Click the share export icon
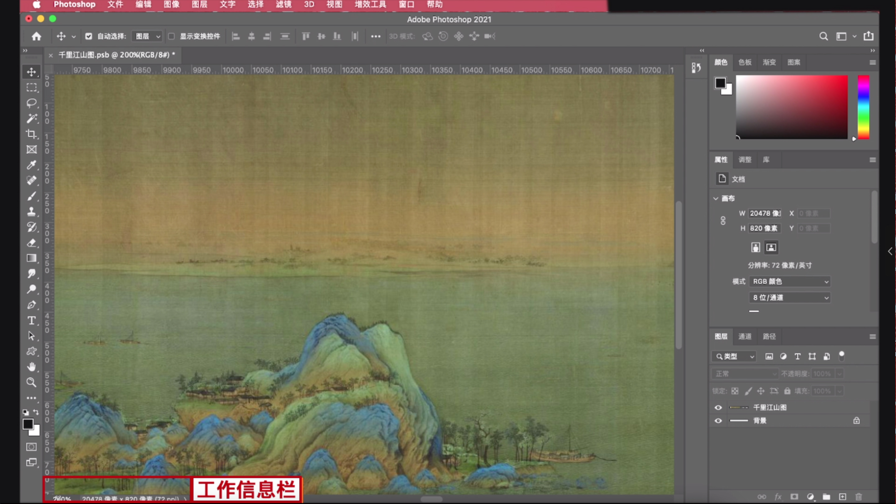The image size is (896, 504). click(869, 36)
